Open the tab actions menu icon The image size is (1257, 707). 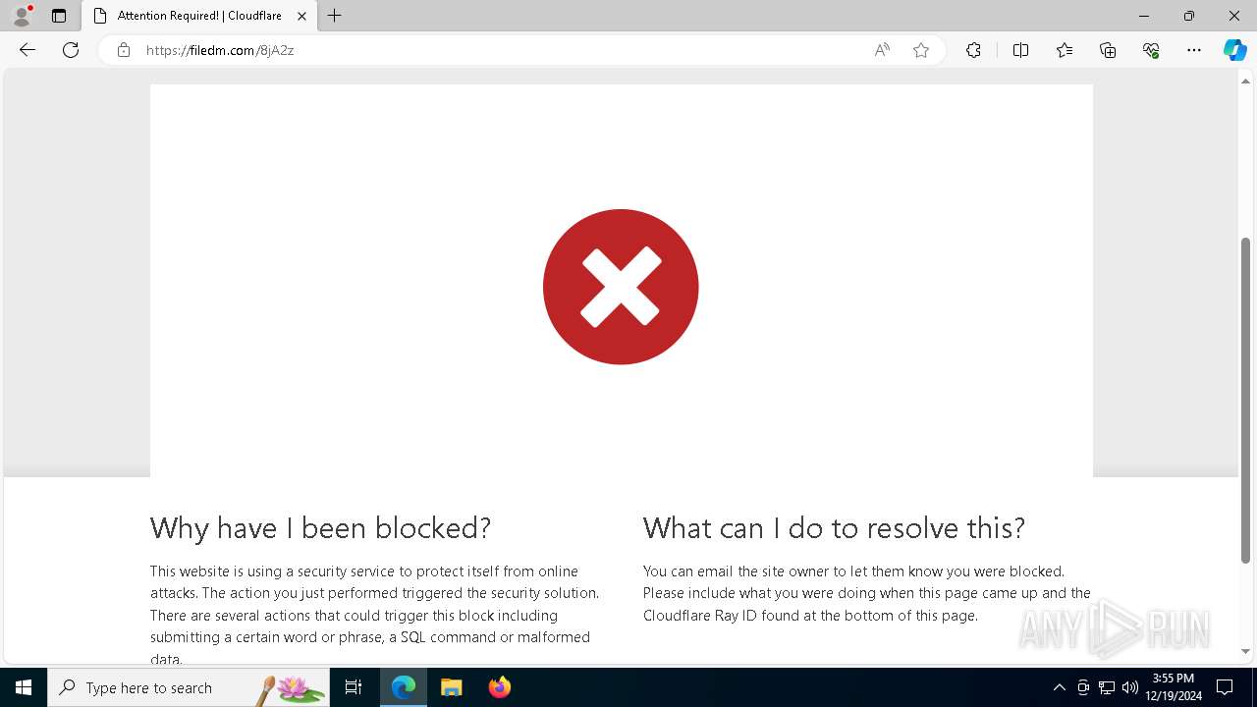coord(59,16)
